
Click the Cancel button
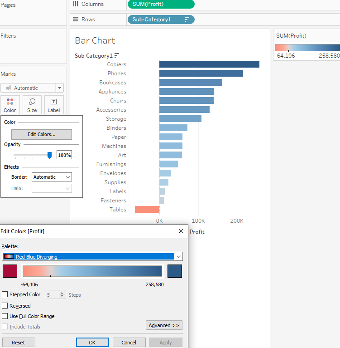coord(129,343)
